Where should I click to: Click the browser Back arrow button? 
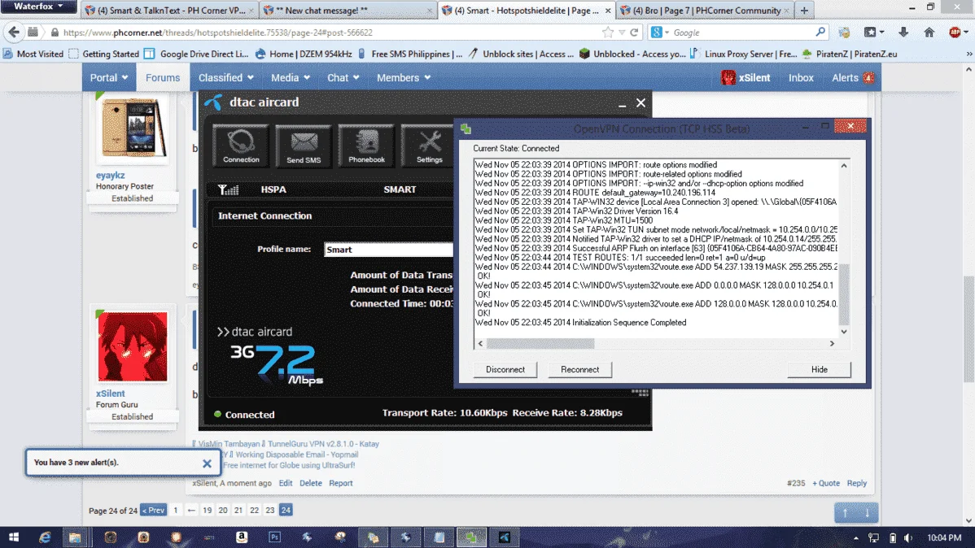click(14, 33)
